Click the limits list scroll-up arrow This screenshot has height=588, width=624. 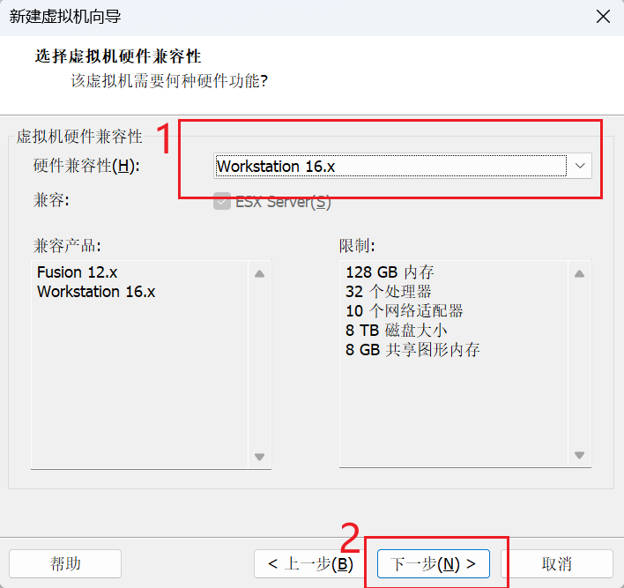tap(579, 273)
